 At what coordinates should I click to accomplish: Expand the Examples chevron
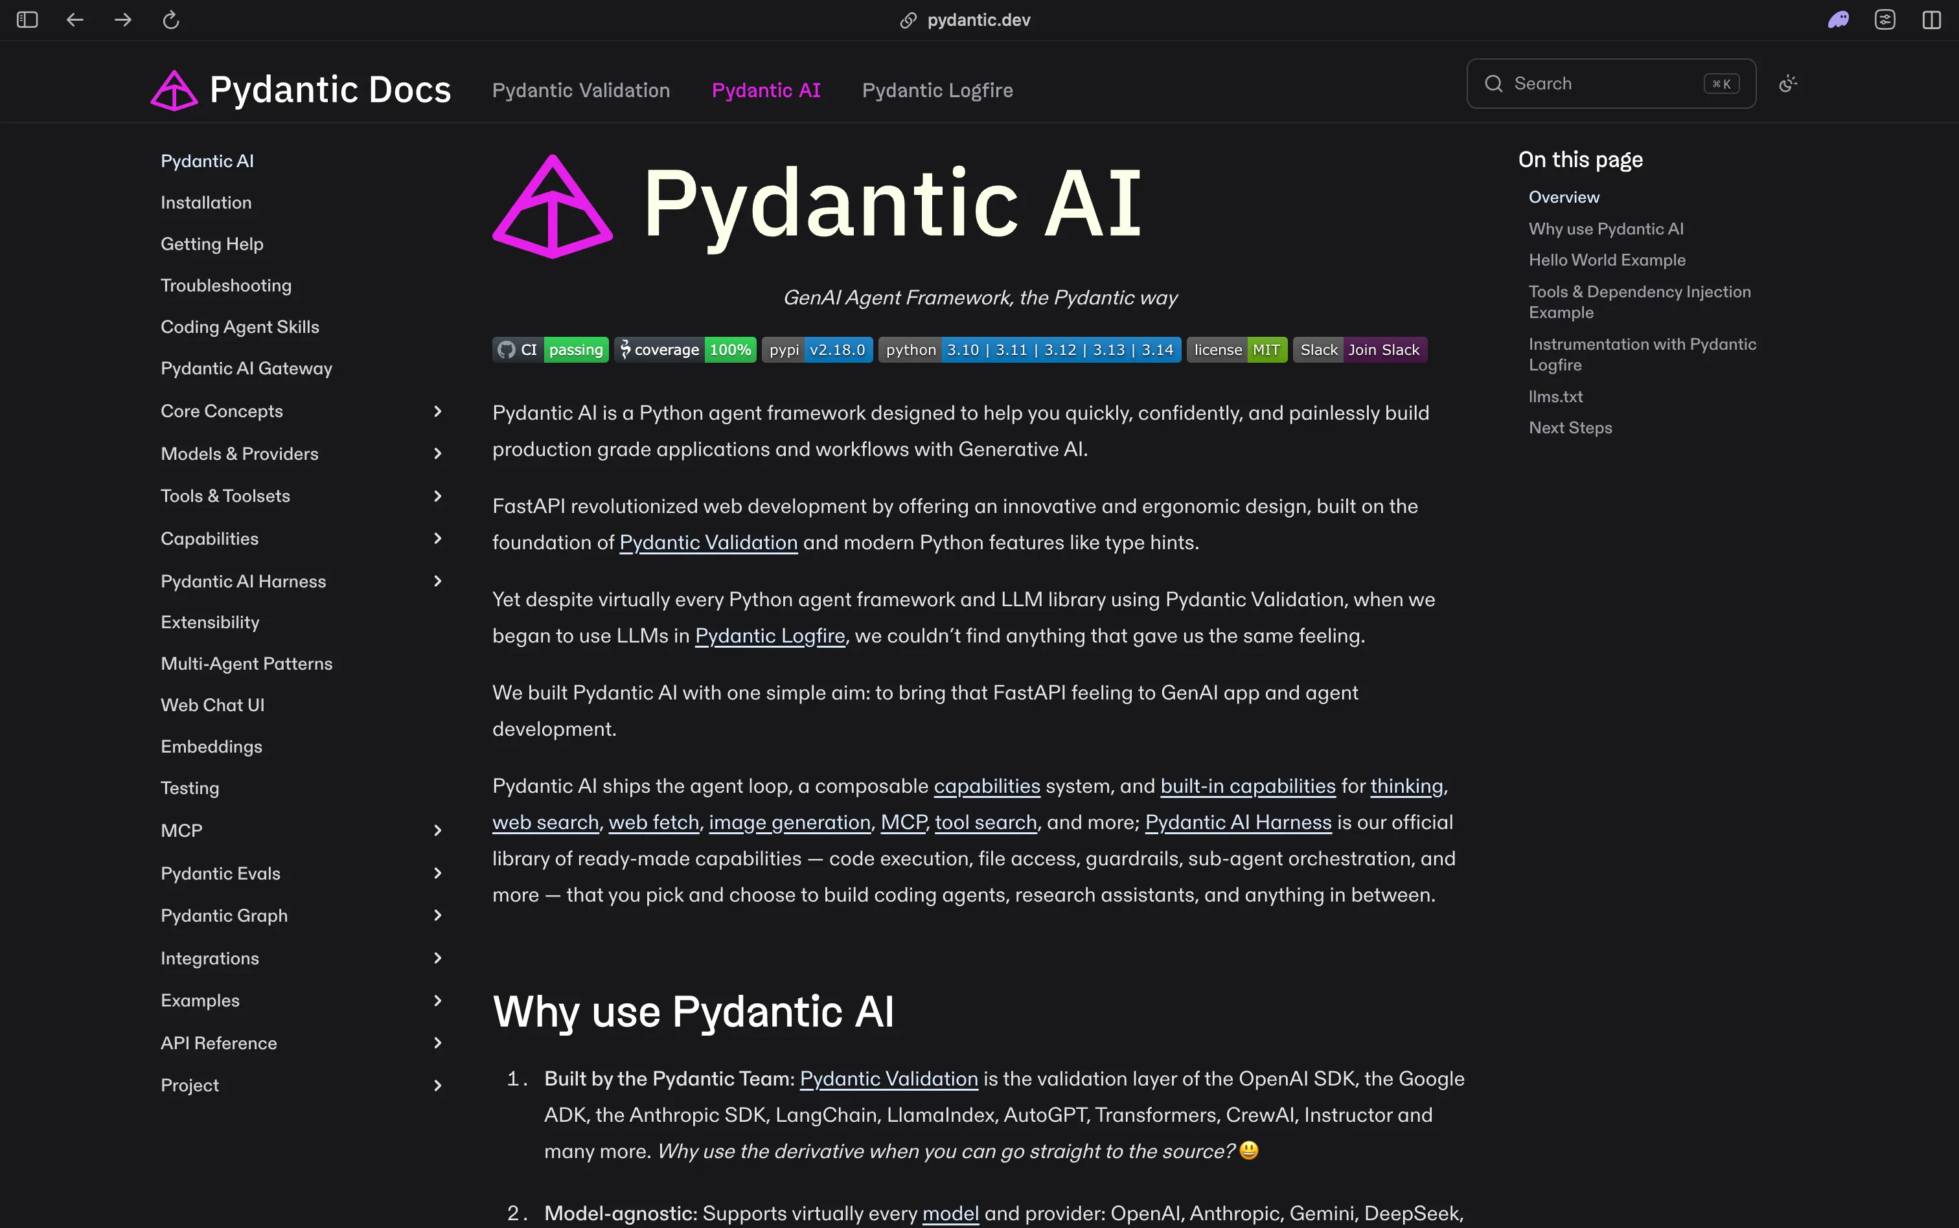438,1001
